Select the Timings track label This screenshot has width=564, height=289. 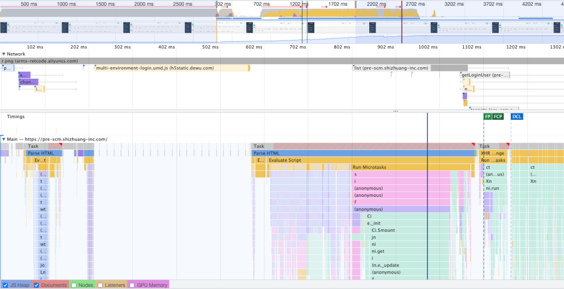pyautogui.click(x=16, y=117)
